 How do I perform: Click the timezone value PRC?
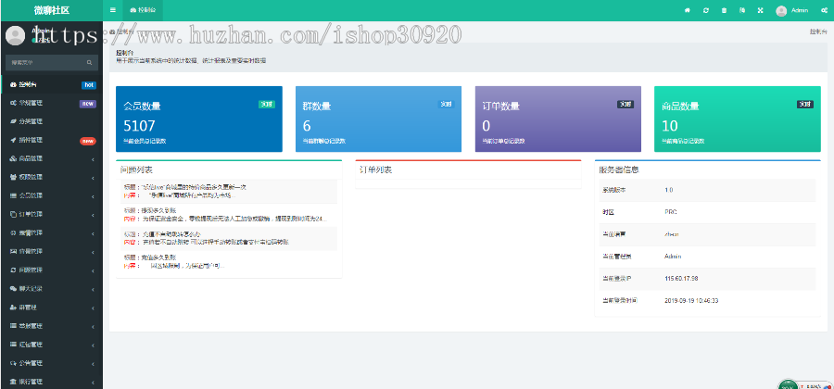click(x=670, y=212)
